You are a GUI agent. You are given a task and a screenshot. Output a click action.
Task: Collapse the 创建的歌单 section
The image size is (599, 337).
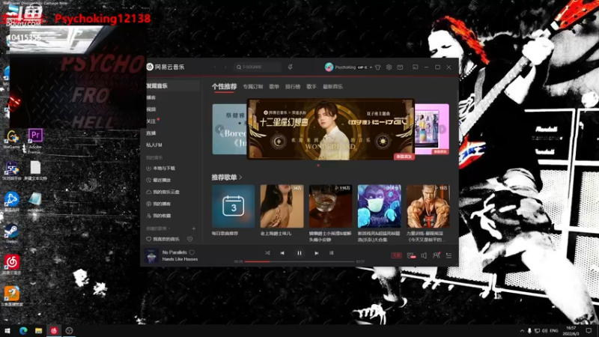click(x=158, y=228)
